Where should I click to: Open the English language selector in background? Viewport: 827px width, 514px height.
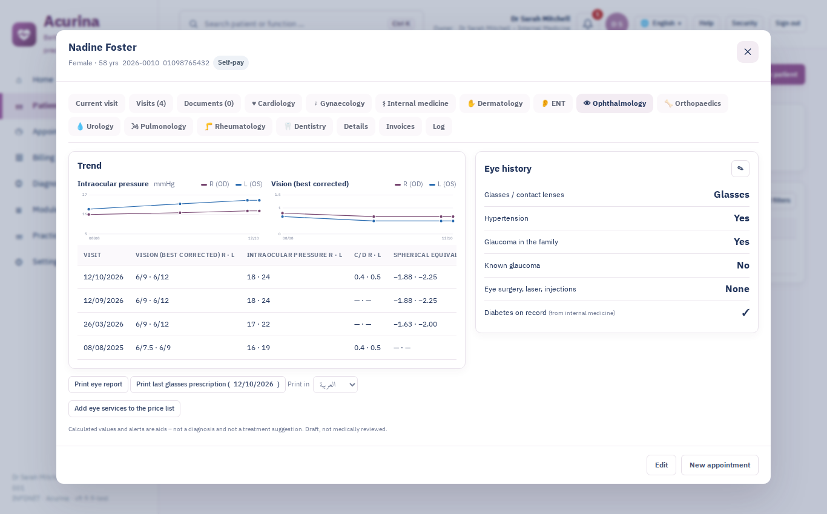click(661, 23)
